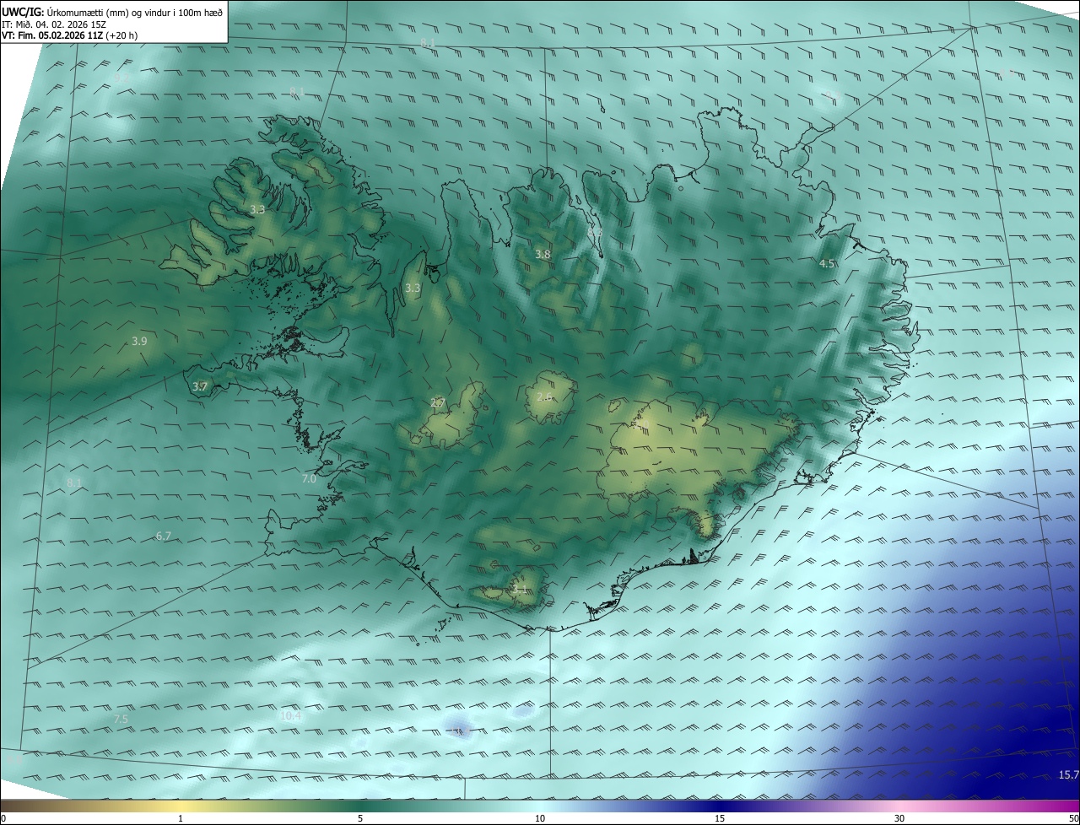Click the 4.5 precipitation value on the map
The height and width of the screenshot is (825, 1080).
(x=827, y=264)
